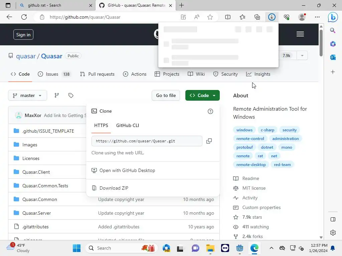Screen dimensions: 342x256
Task: Open the Pull requests tab
Action: point(97,74)
